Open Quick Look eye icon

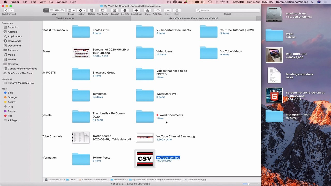coord(137,10)
